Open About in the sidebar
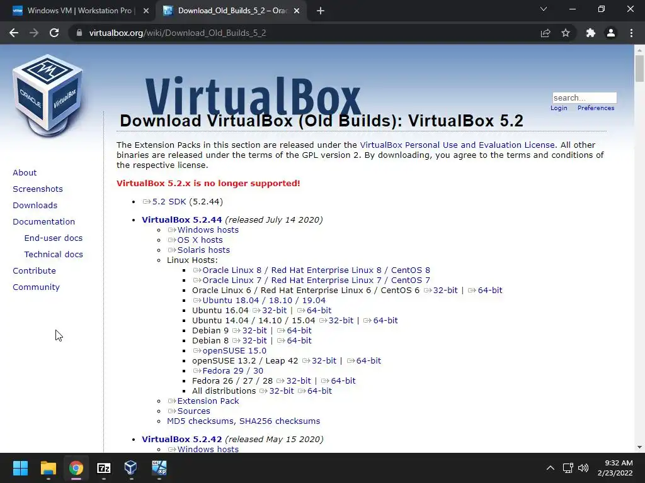Image resolution: width=645 pixels, height=483 pixels. 25,172
